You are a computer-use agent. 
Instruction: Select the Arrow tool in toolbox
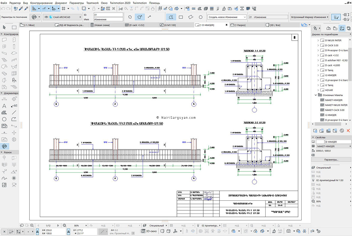tap(4, 27)
